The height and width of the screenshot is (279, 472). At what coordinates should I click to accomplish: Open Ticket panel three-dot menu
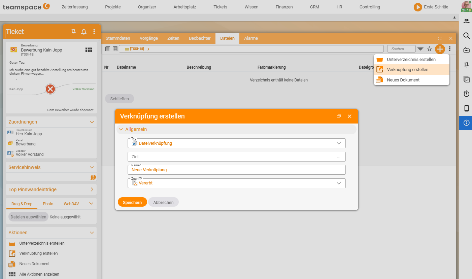94,32
